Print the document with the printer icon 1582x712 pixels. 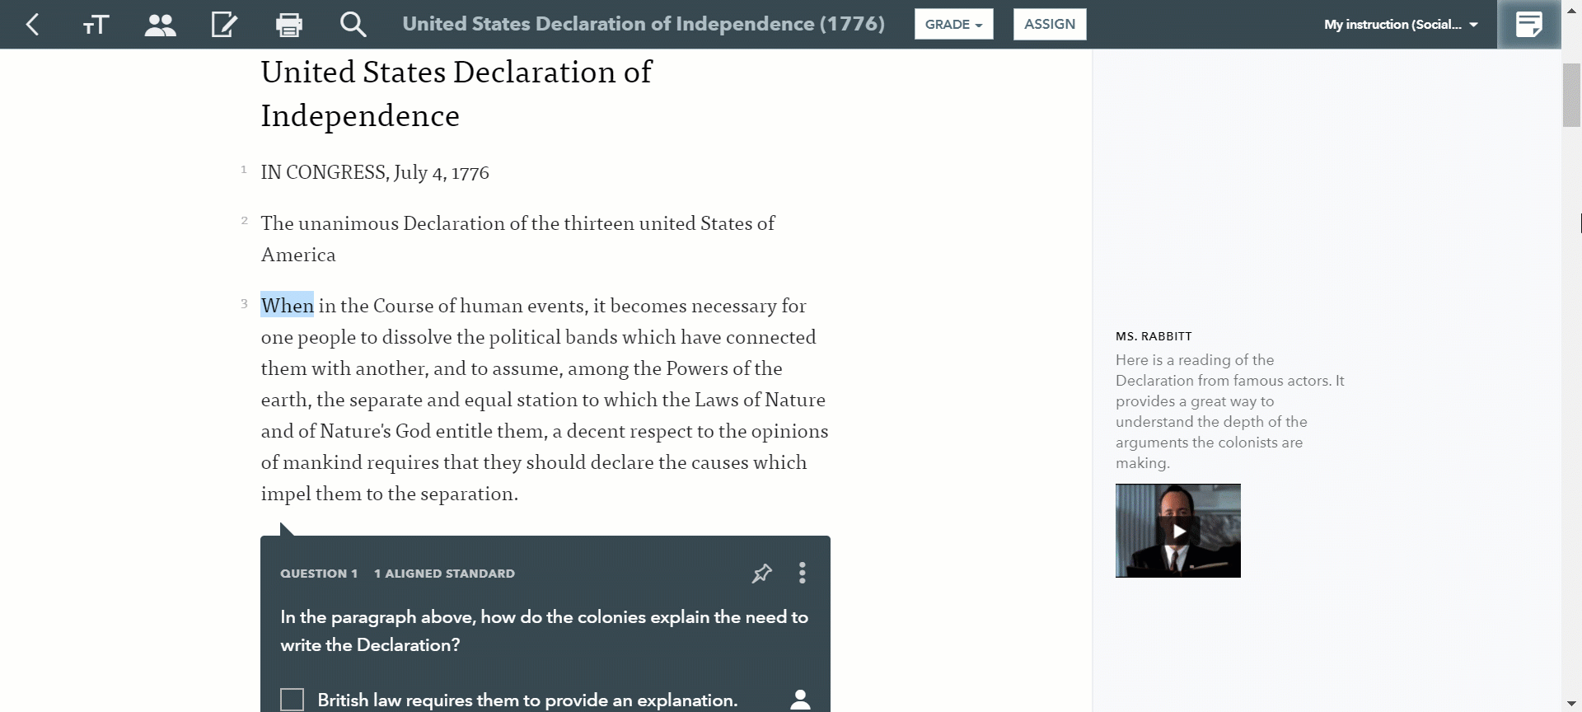(x=289, y=25)
